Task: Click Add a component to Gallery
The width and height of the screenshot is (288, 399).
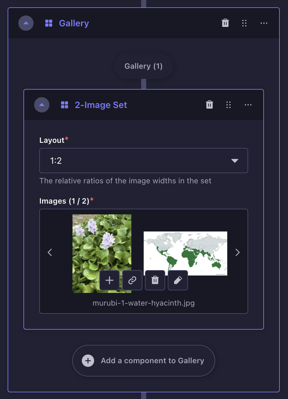Action: pos(144,361)
